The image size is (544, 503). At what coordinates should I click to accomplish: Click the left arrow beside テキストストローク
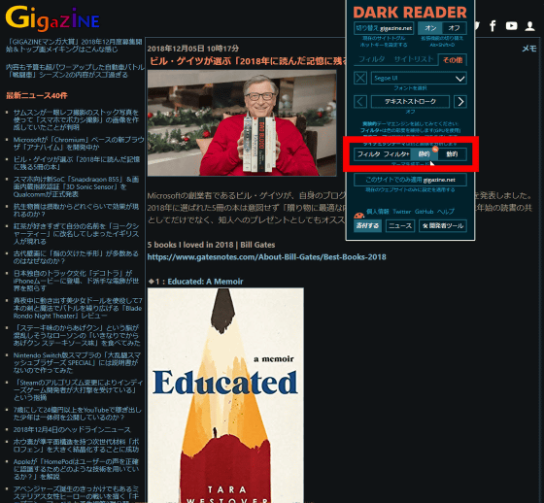tap(360, 102)
